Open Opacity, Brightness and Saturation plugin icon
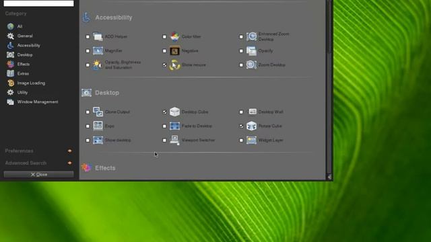 click(97, 65)
